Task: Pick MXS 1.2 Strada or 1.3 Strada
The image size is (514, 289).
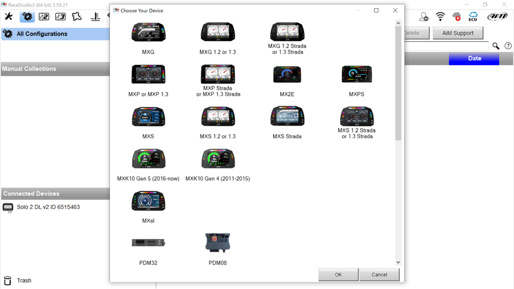Action: click(x=356, y=116)
